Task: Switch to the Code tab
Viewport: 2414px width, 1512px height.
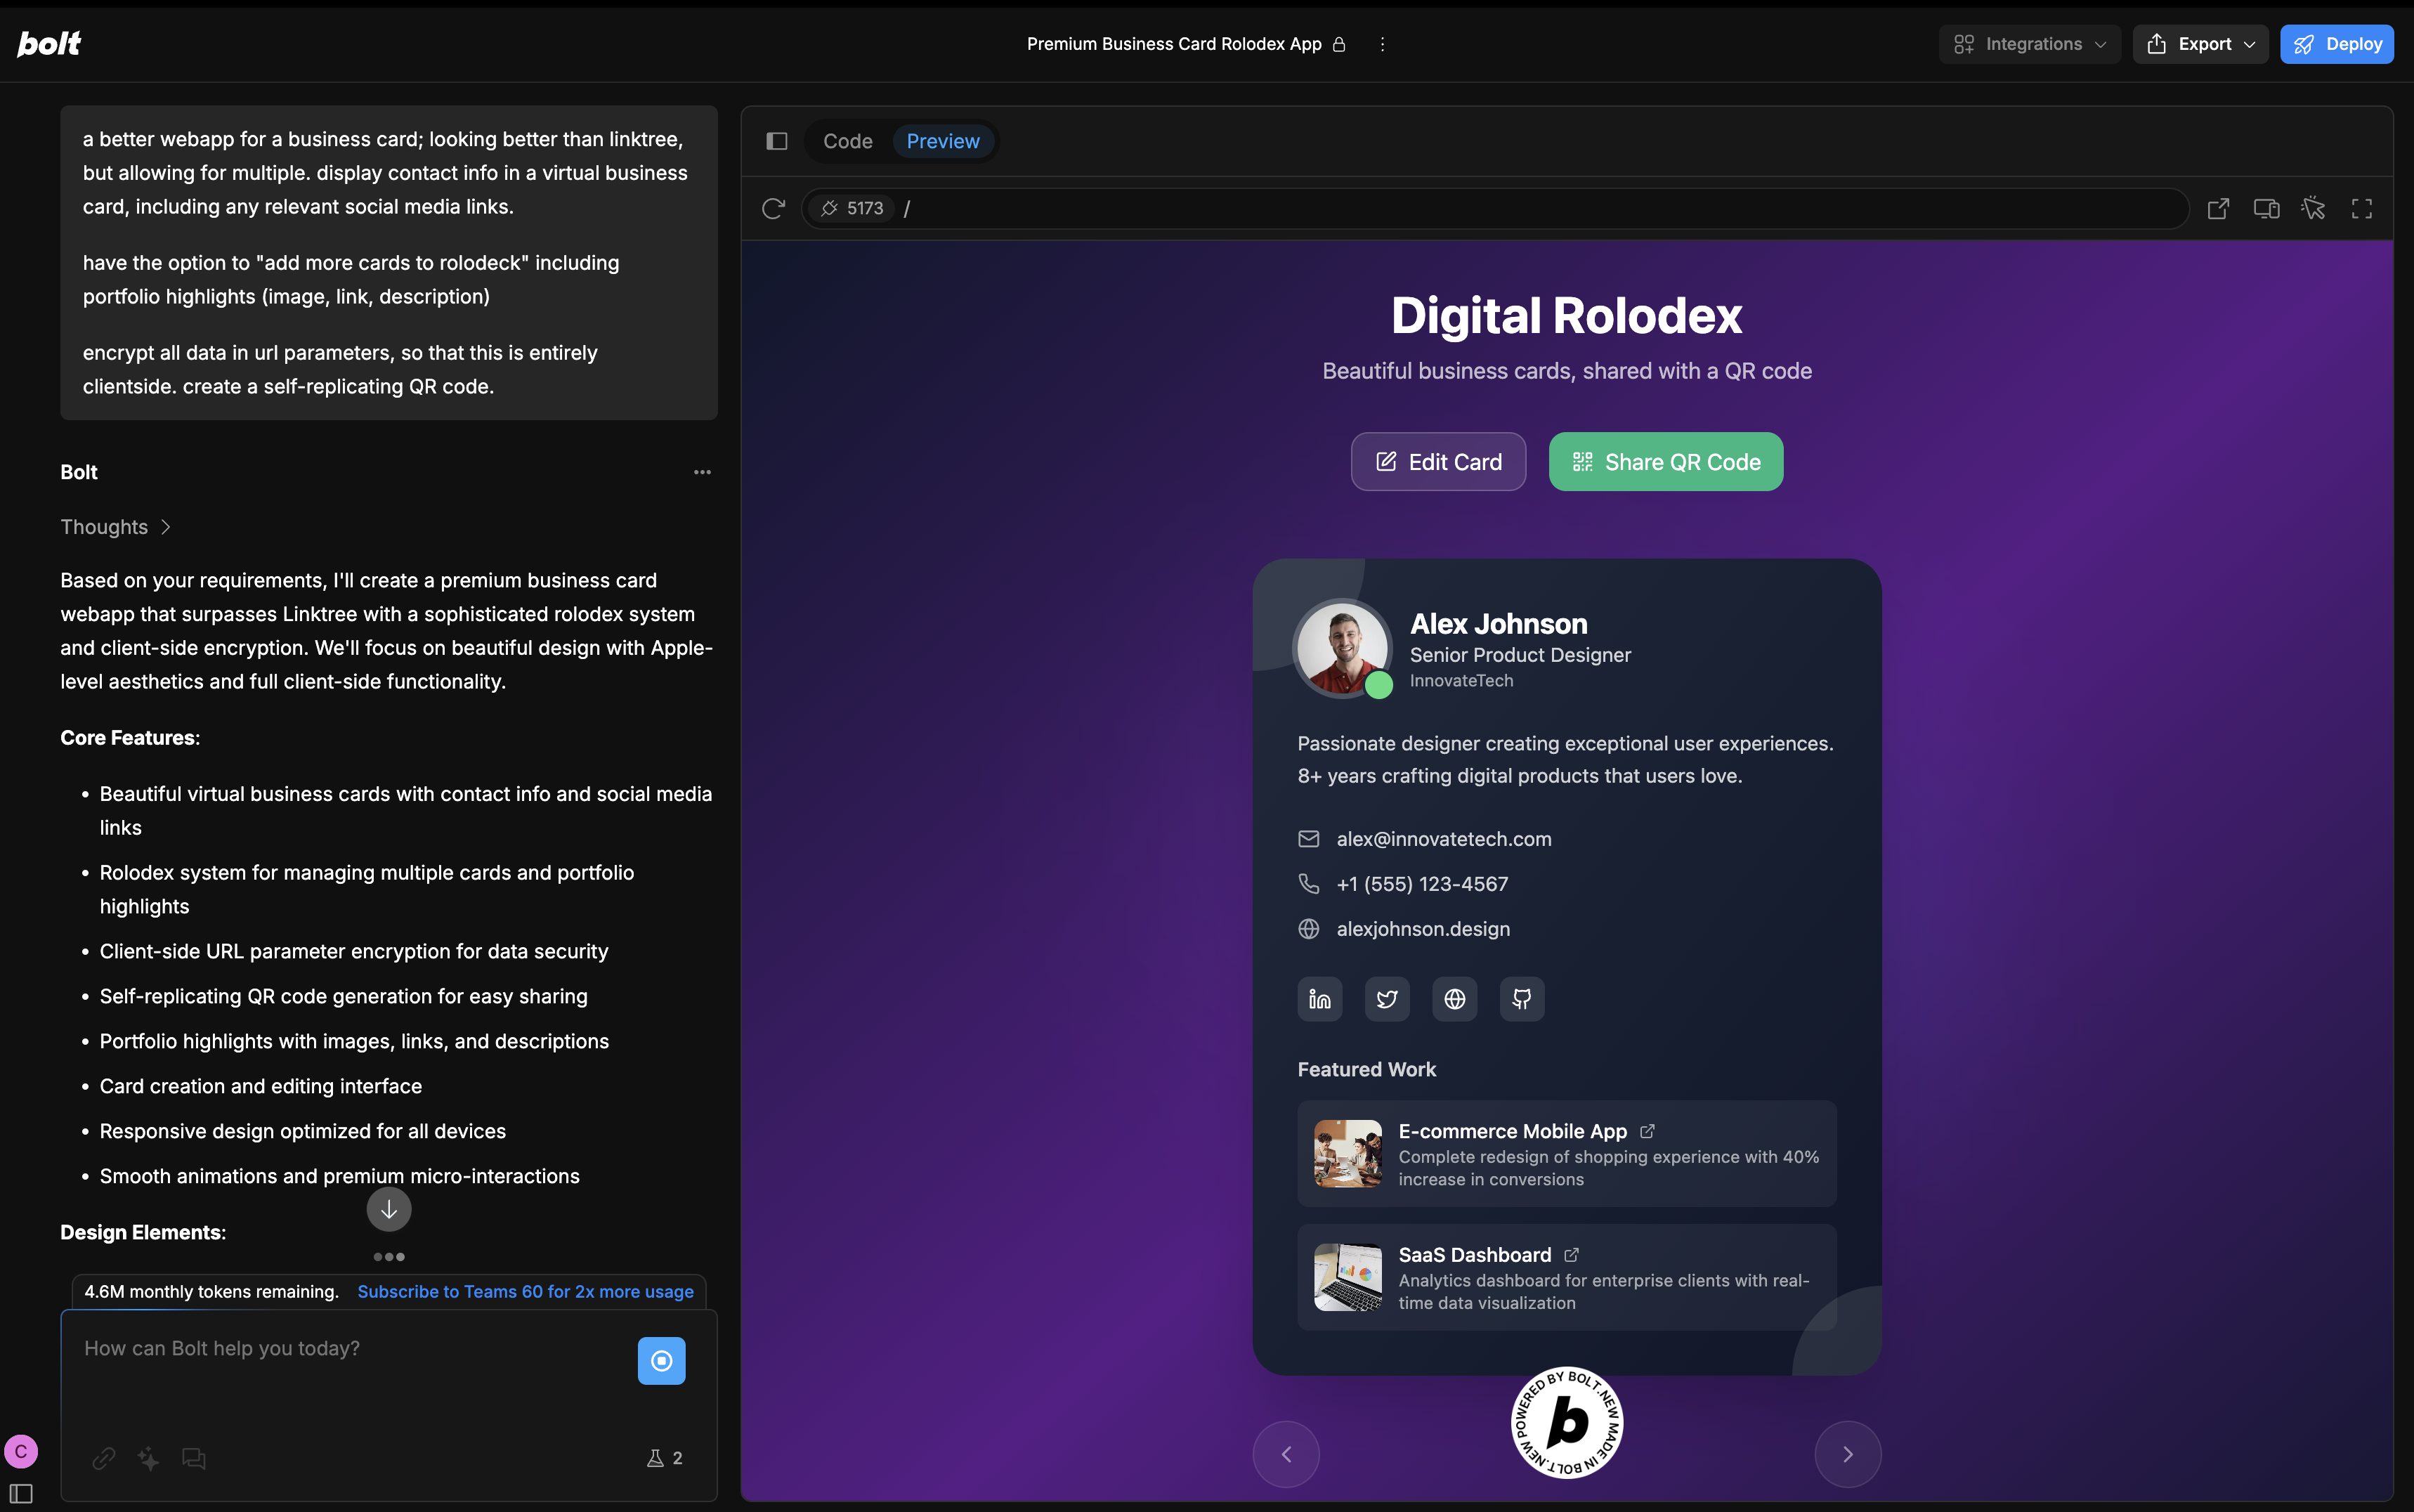Action: pyautogui.click(x=847, y=141)
